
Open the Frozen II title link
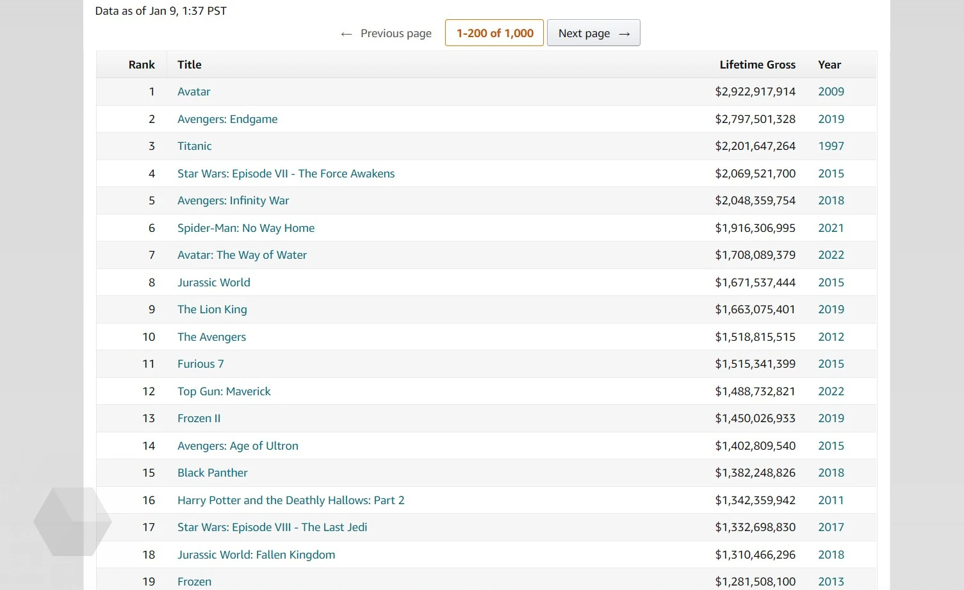(199, 418)
